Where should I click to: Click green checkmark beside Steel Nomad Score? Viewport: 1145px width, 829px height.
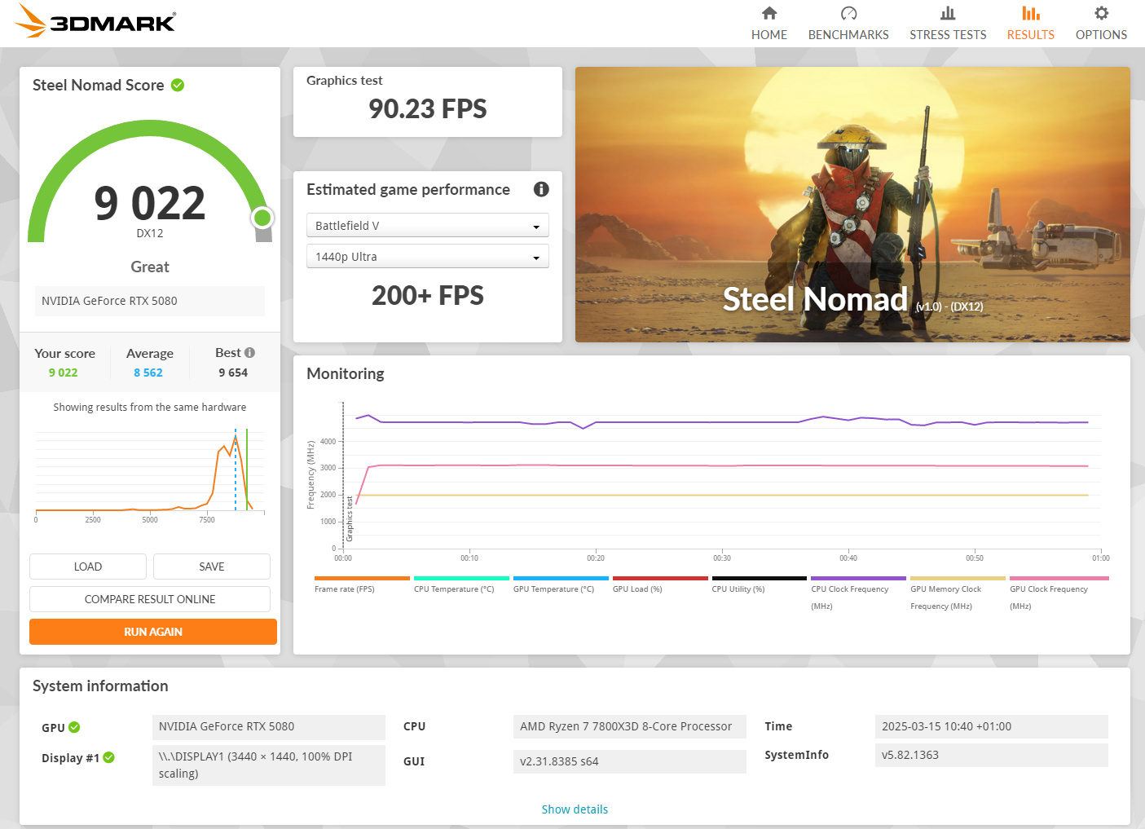(178, 85)
